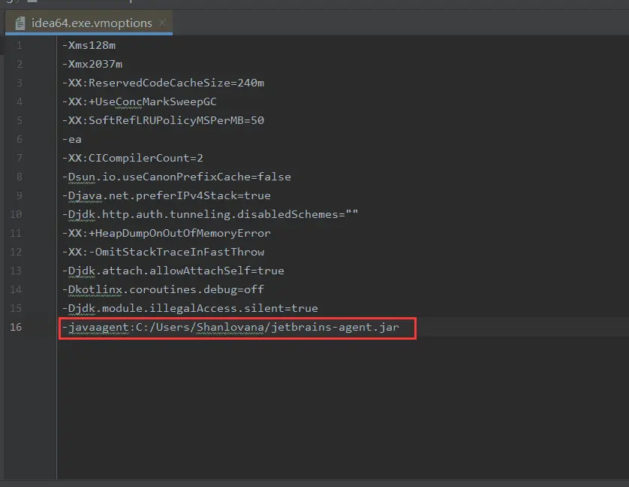Select the idea64.exe.vmoptions editor tab
This screenshot has width=629, height=487.
pyautogui.click(x=89, y=23)
